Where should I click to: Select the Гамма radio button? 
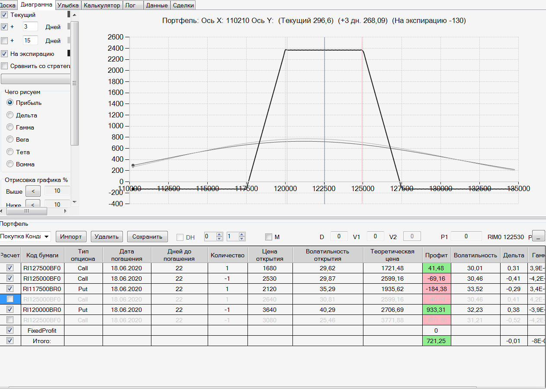(10, 127)
